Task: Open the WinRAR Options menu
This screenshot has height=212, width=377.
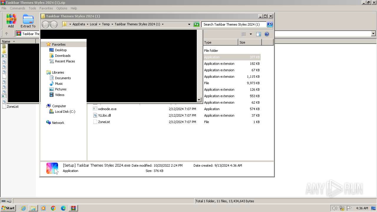Action: pos(62,8)
